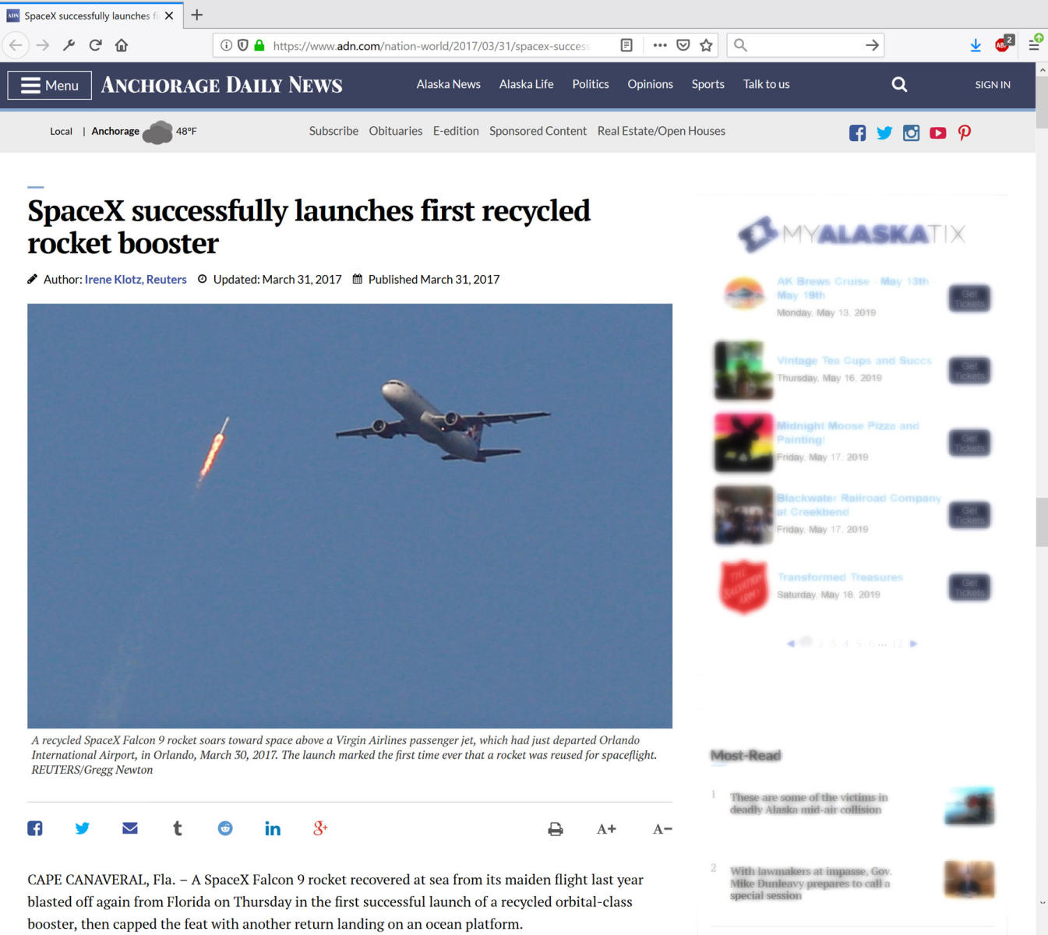Share article on Reddit
1048x935 pixels.
click(225, 828)
